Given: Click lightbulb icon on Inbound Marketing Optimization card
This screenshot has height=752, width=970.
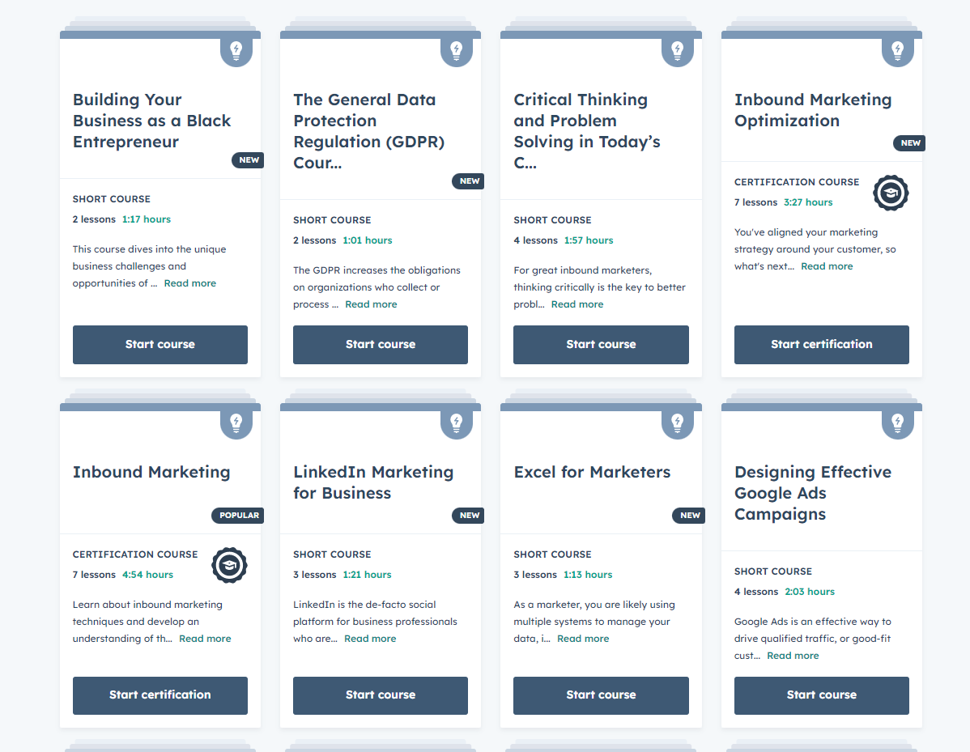Looking at the screenshot, I should [x=897, y=50].
